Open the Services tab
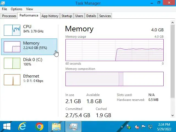 [105, 16]
